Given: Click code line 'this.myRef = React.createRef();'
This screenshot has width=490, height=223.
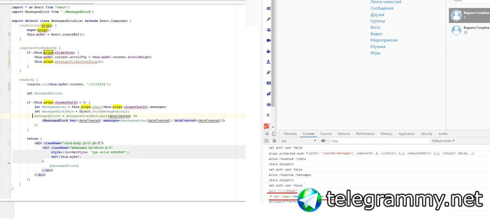Looking at the screenshot, I should pos(56,34).
